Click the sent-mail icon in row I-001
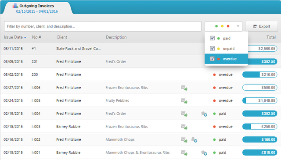 pyautogui.click(x=184, y=153)
